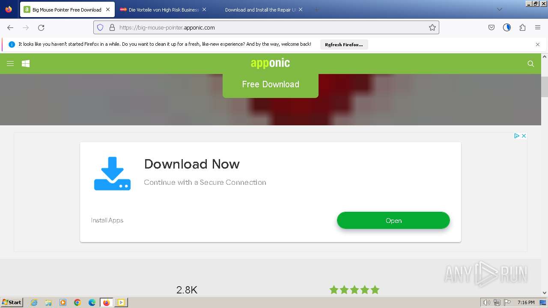Click the five-star rating
This screenshot has height=308, width=548.
(x=354, y=290)
